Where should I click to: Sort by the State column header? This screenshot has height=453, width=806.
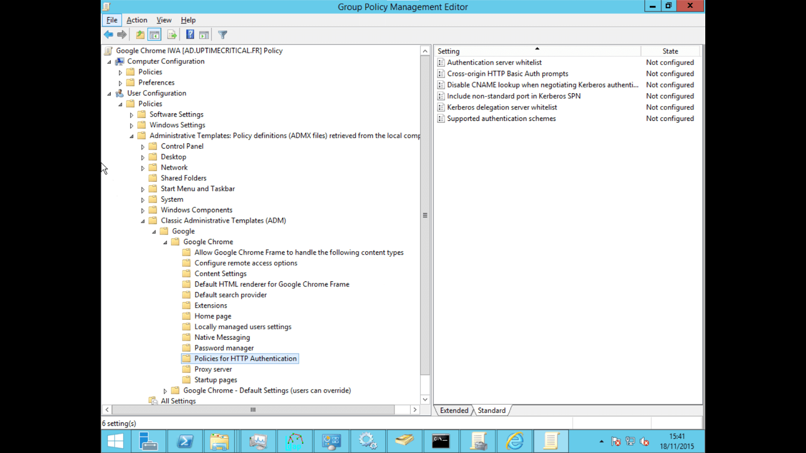pyautogui.click(x=670, y=51)
